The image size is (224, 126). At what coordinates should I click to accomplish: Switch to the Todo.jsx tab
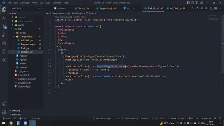pyautogui.click(x=82, y=8)
